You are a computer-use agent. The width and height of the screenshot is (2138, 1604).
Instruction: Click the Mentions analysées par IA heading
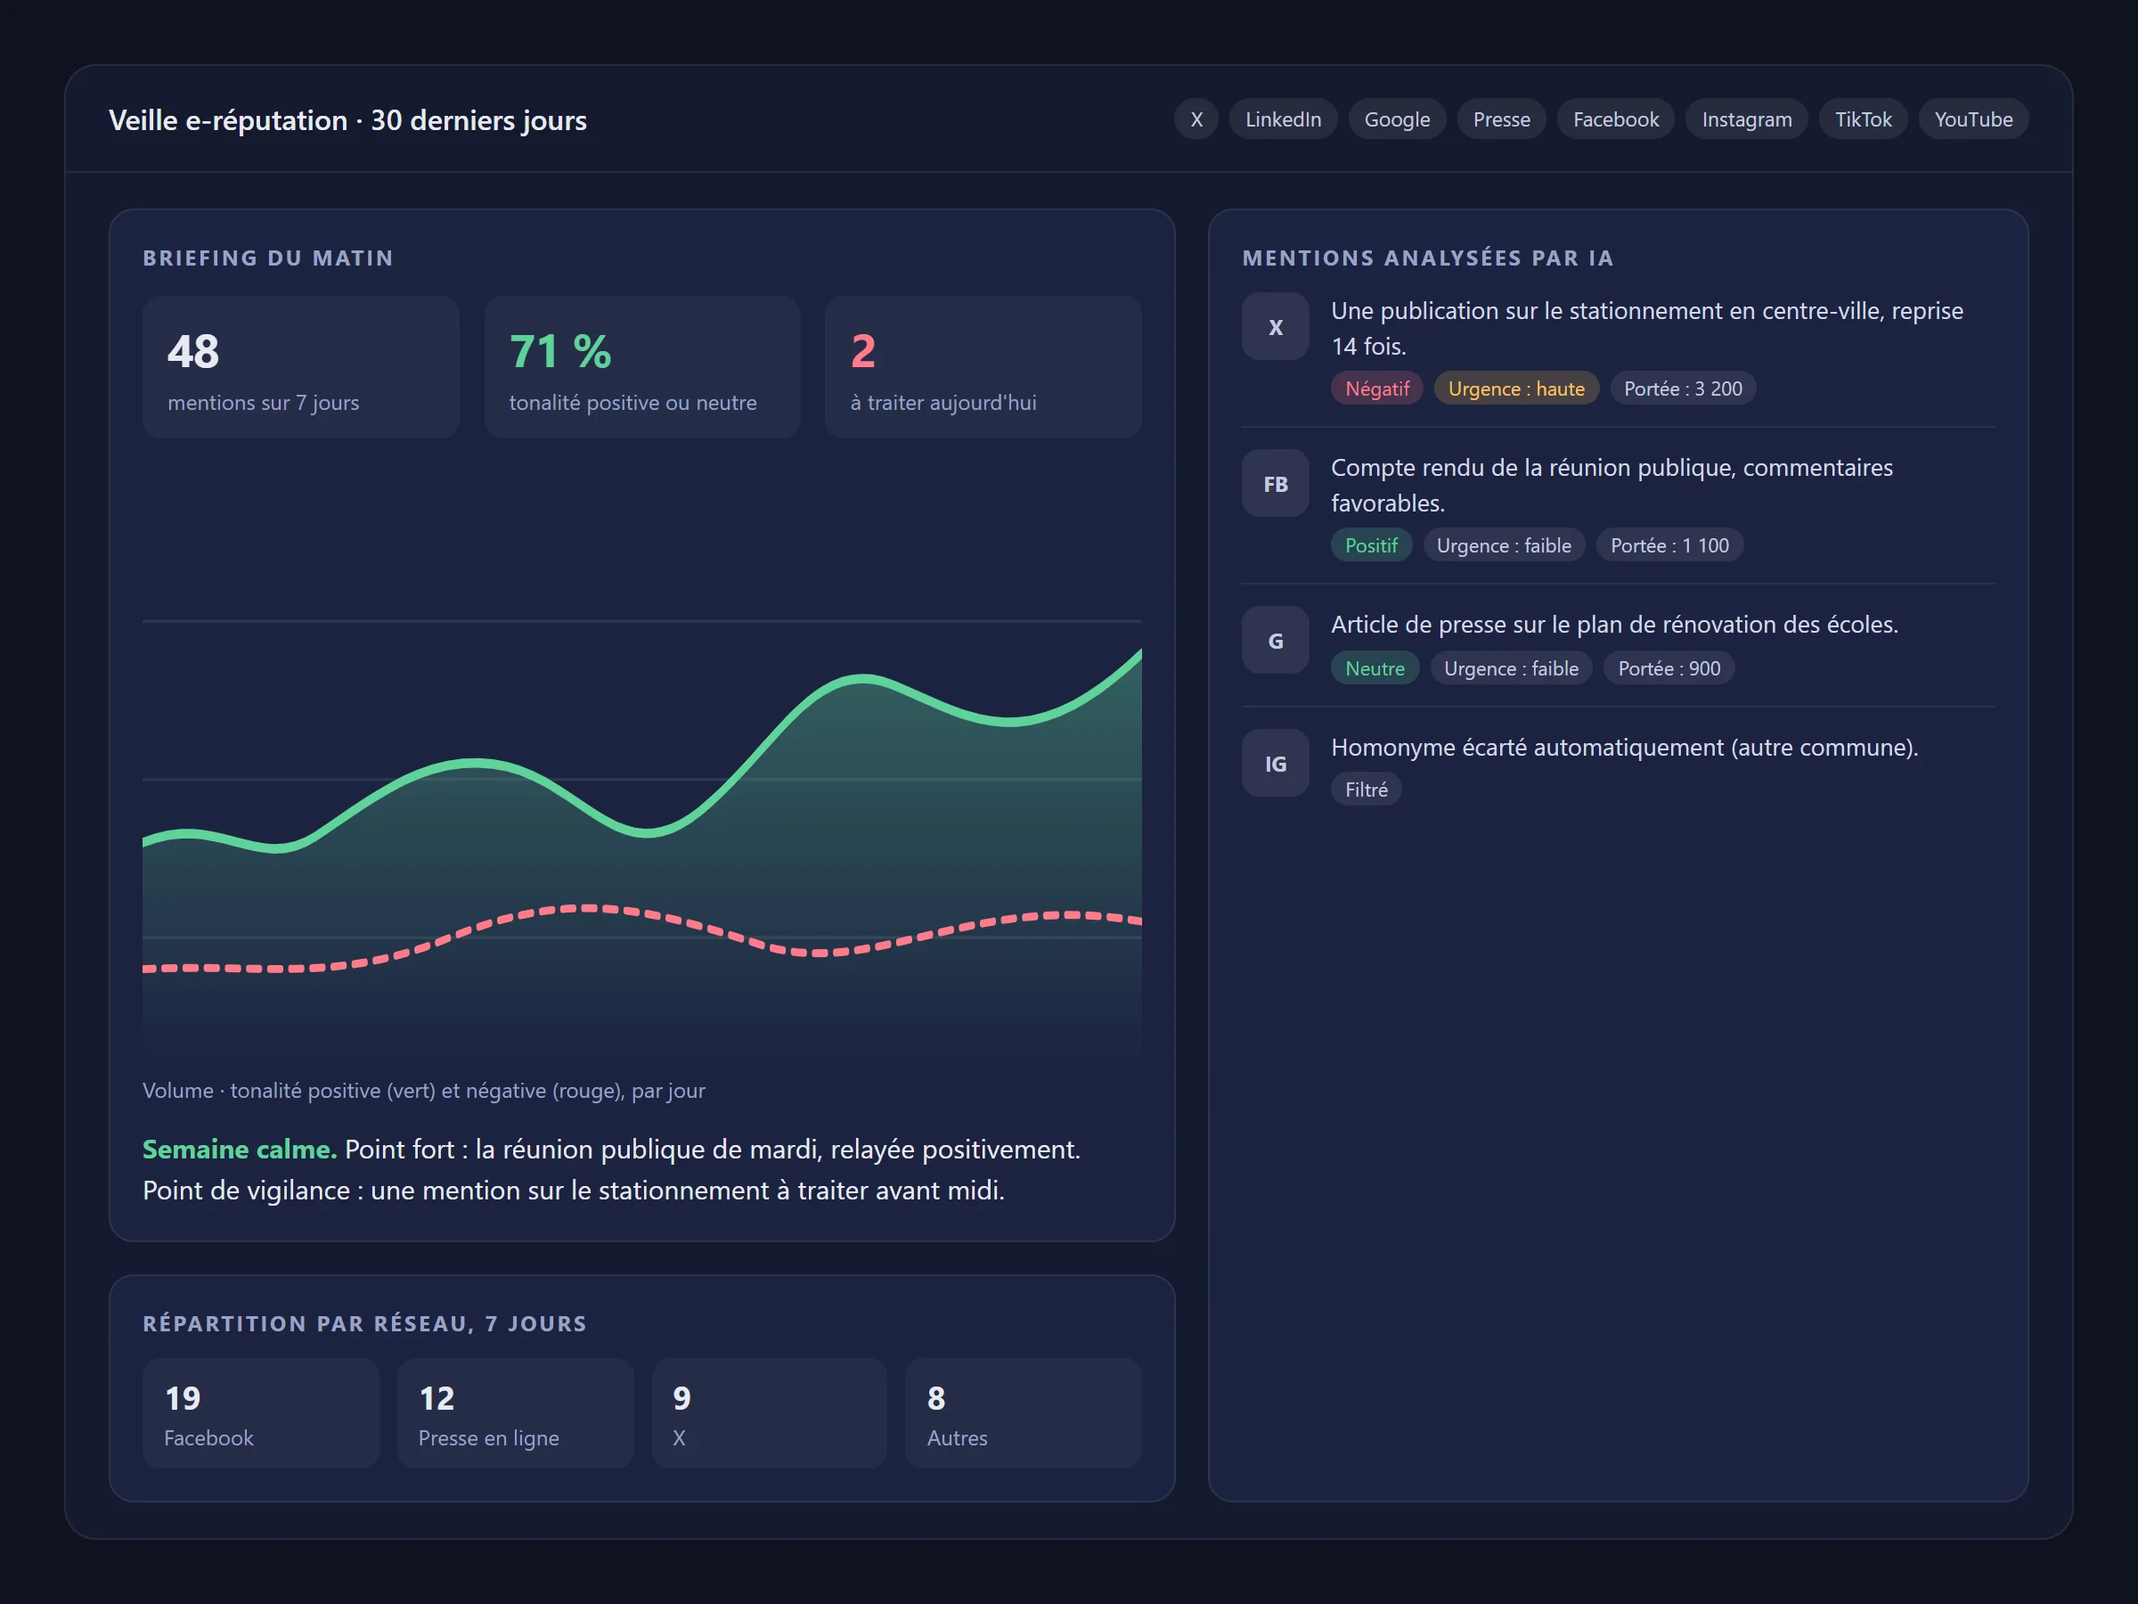[x=1428, y=258]
